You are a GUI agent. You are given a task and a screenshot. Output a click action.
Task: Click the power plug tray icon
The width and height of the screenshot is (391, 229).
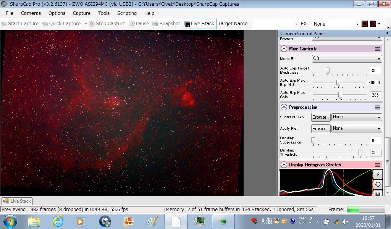[326, 221]
